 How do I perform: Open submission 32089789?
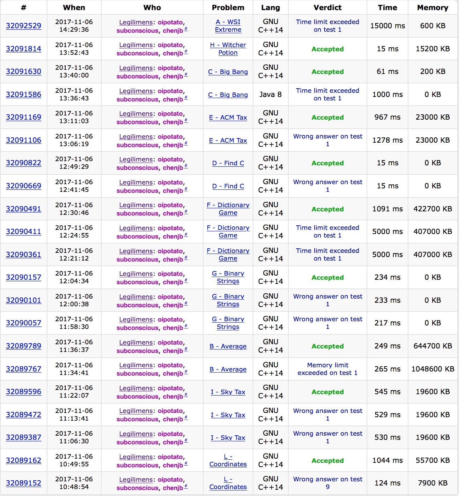[x=23, y=346]
